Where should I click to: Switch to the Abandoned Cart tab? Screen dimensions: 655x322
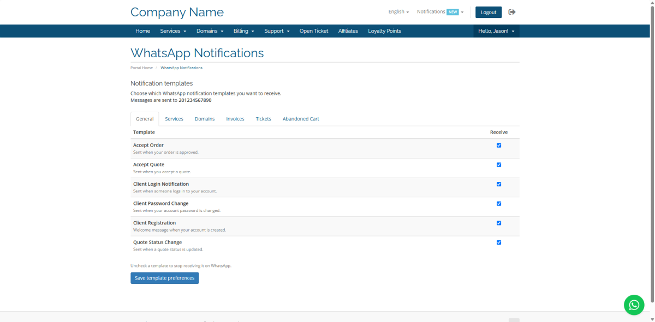301,119
